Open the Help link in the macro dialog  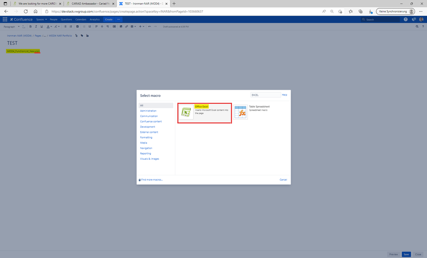tap(285, 95)
